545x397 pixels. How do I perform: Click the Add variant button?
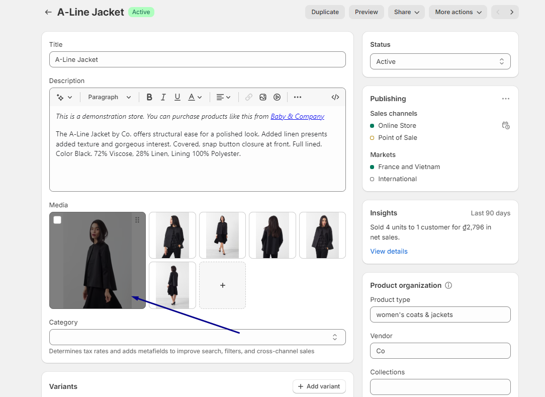click(319, 386)
